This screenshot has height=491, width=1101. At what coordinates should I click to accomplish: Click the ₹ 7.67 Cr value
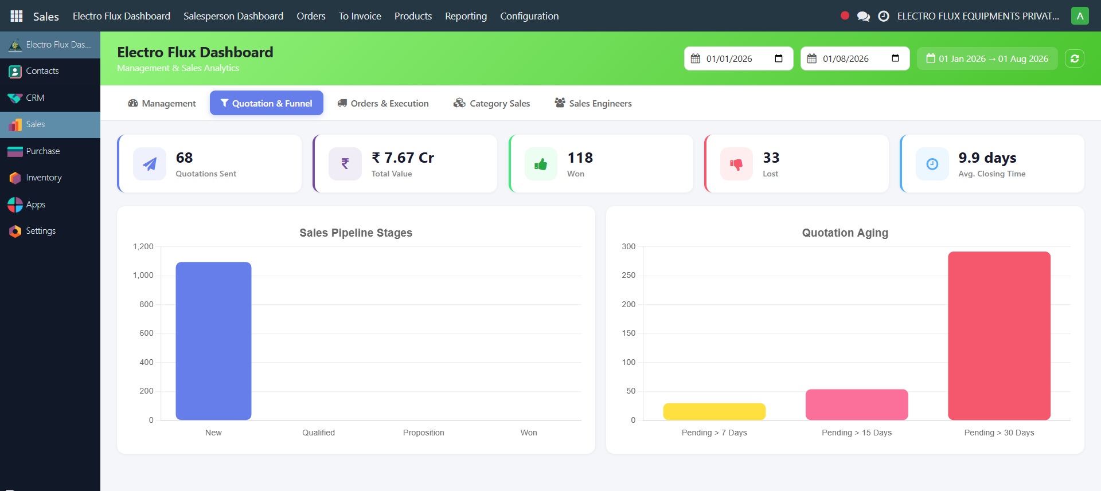tap(403, 158)
